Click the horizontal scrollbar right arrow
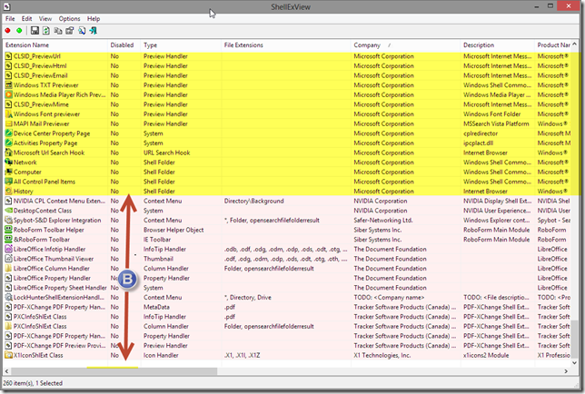This screenshot has width=585, height=394. pos(566,371)
